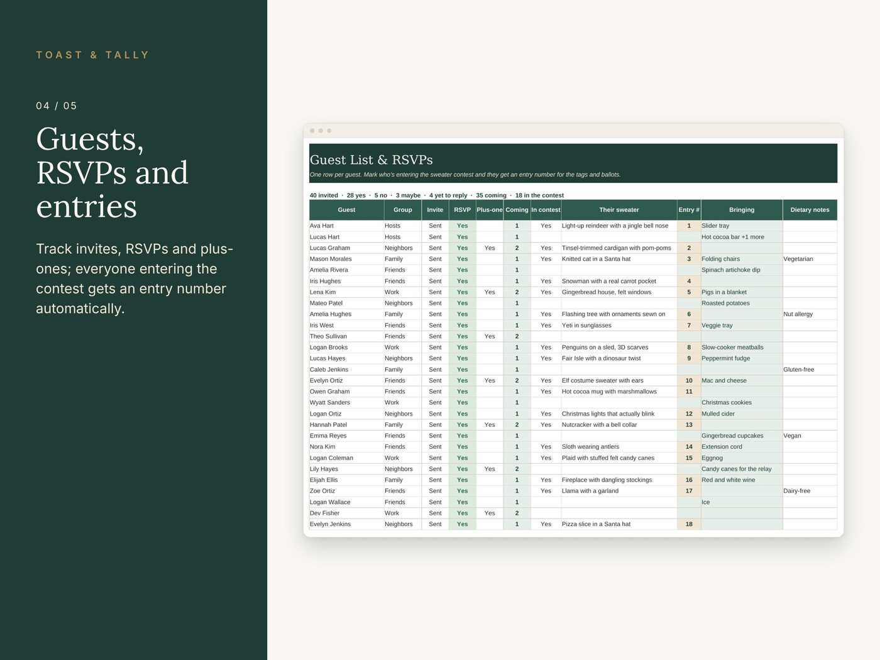Click the Vegetarian dietary note
This screenshot has width=880, height=660.
click(x=810, y=259)
